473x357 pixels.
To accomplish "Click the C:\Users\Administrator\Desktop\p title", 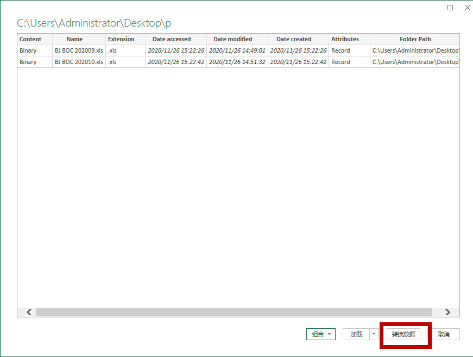I will (x=94, y=23).
